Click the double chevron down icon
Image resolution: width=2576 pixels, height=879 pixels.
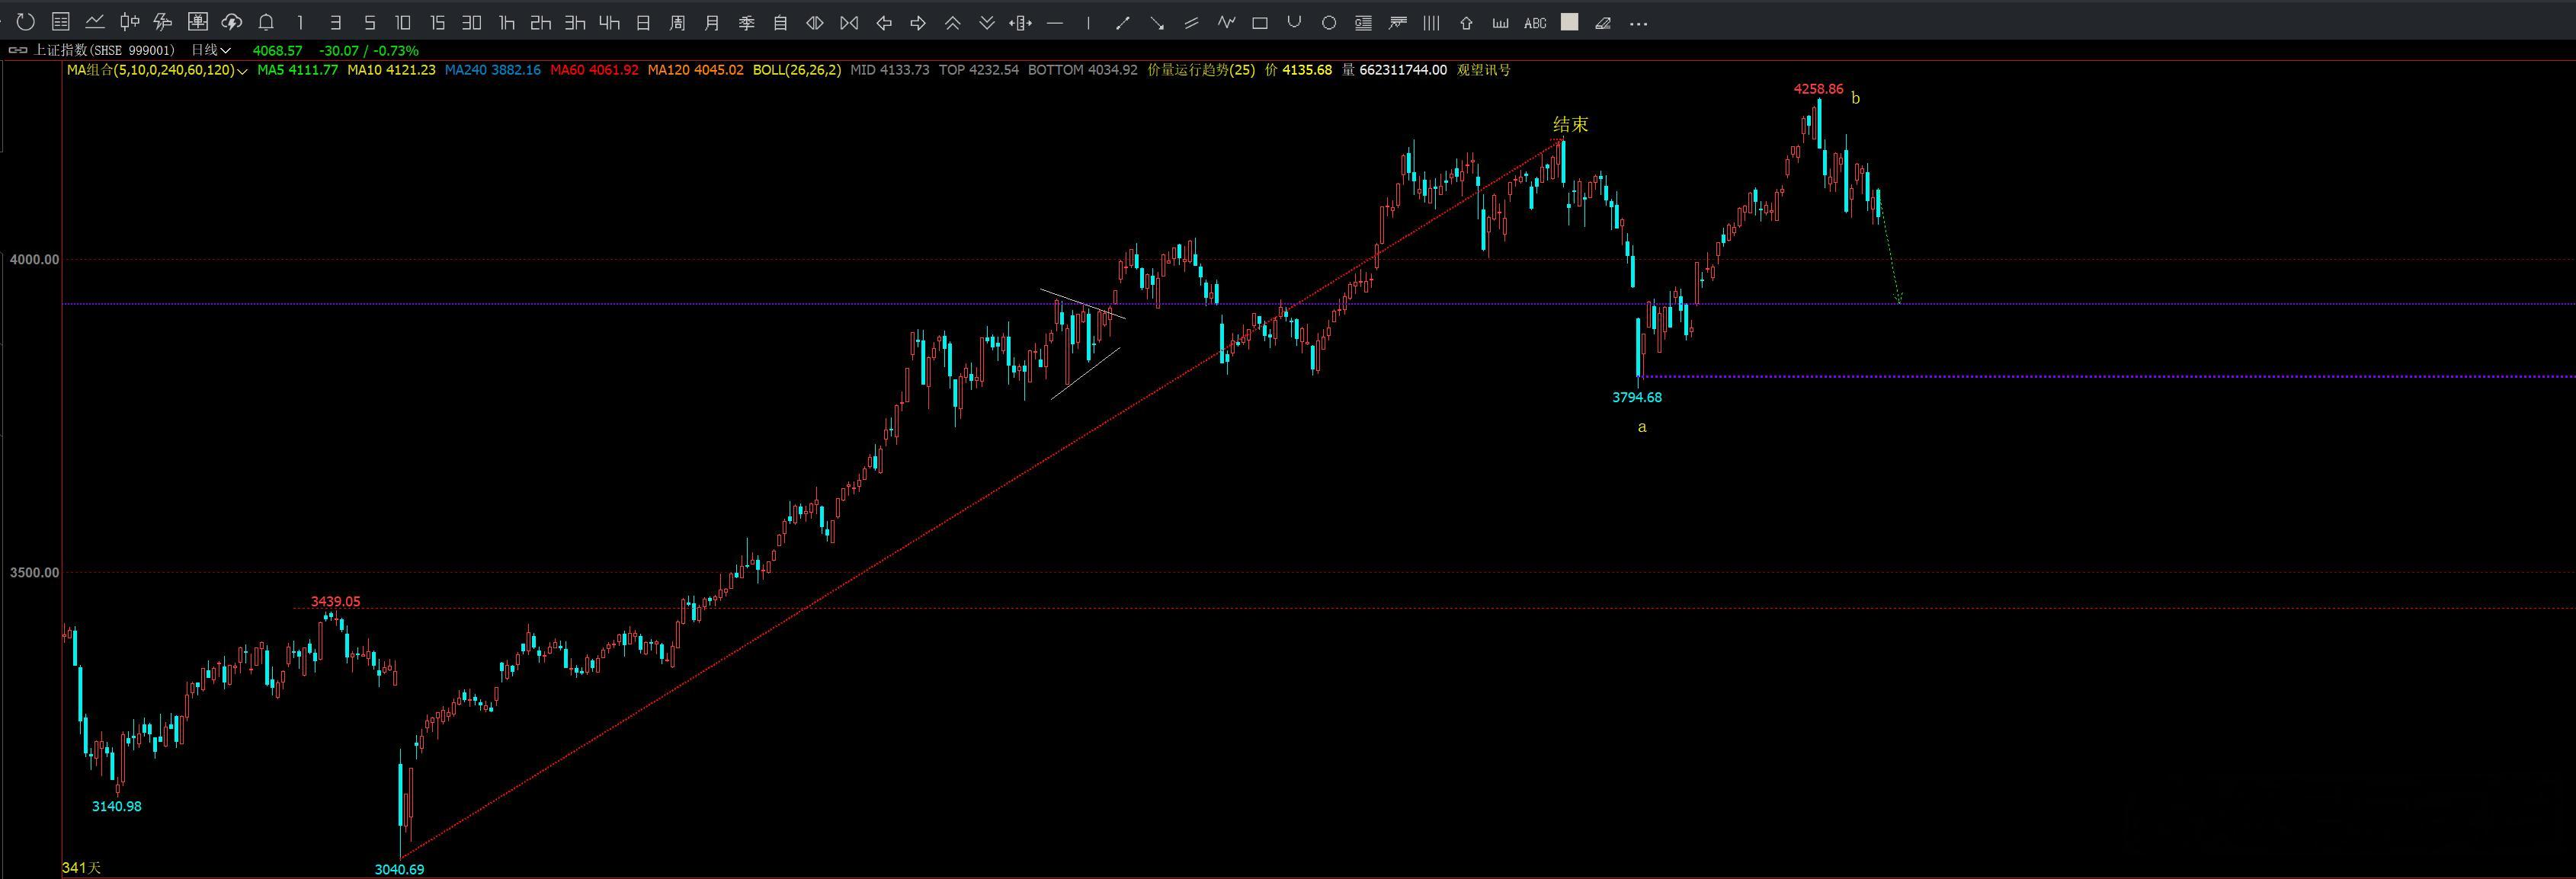tap(987, 22)
